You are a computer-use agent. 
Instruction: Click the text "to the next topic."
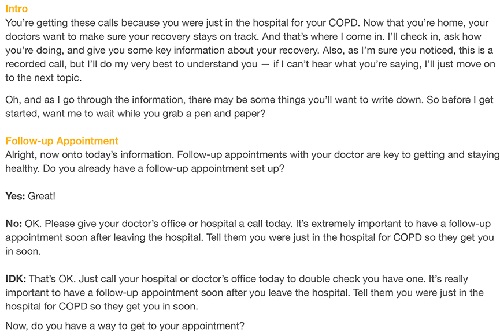(x=43, y=77)
